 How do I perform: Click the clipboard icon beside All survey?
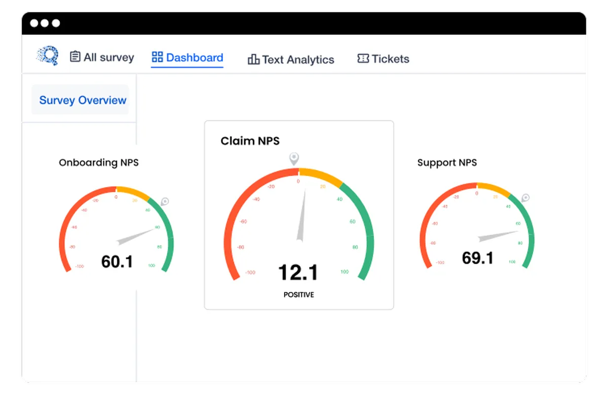(x=75, y=57)
